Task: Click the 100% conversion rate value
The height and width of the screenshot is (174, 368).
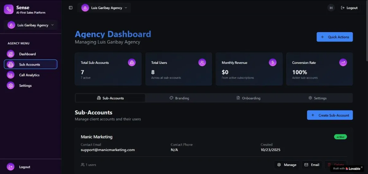Action: click(300, 72)
